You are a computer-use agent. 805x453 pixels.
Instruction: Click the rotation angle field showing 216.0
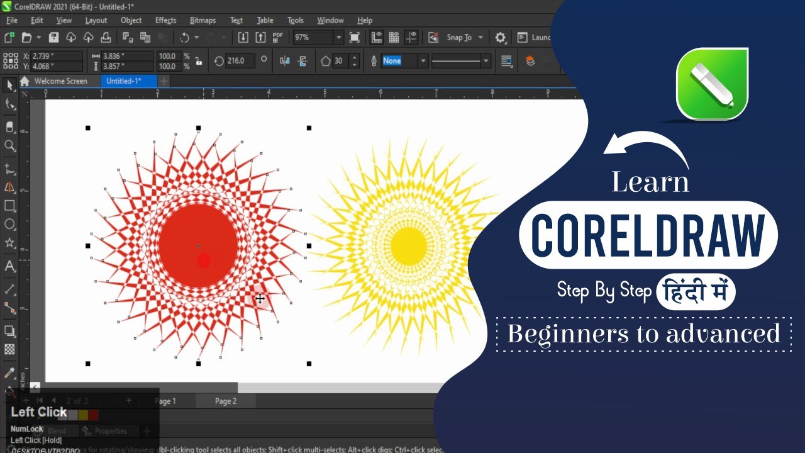click(239, 61)
